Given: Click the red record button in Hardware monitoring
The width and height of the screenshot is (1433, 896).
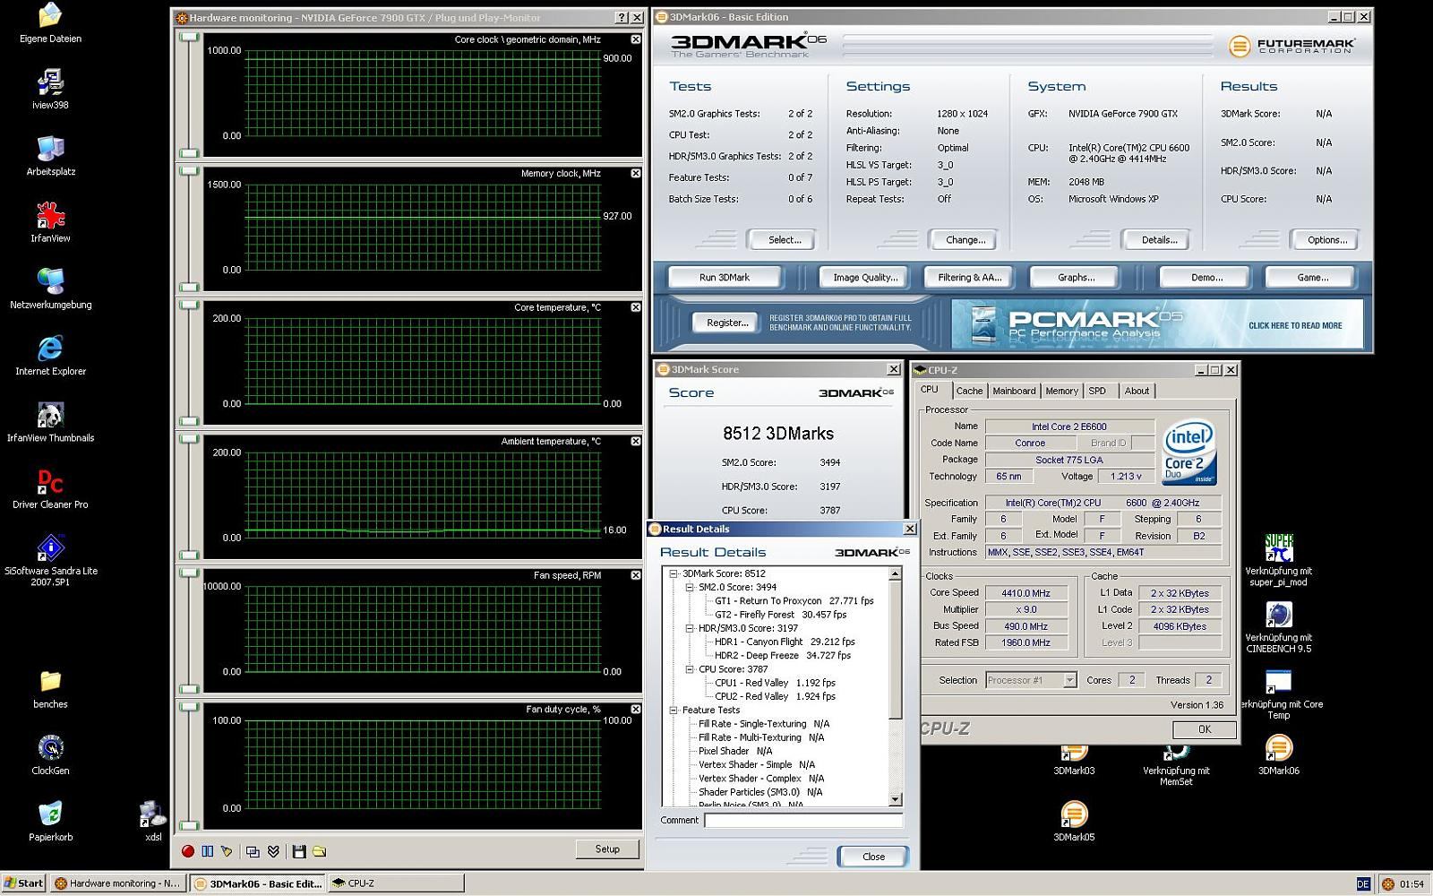Looking at the screenshot, I should [188, 851].
